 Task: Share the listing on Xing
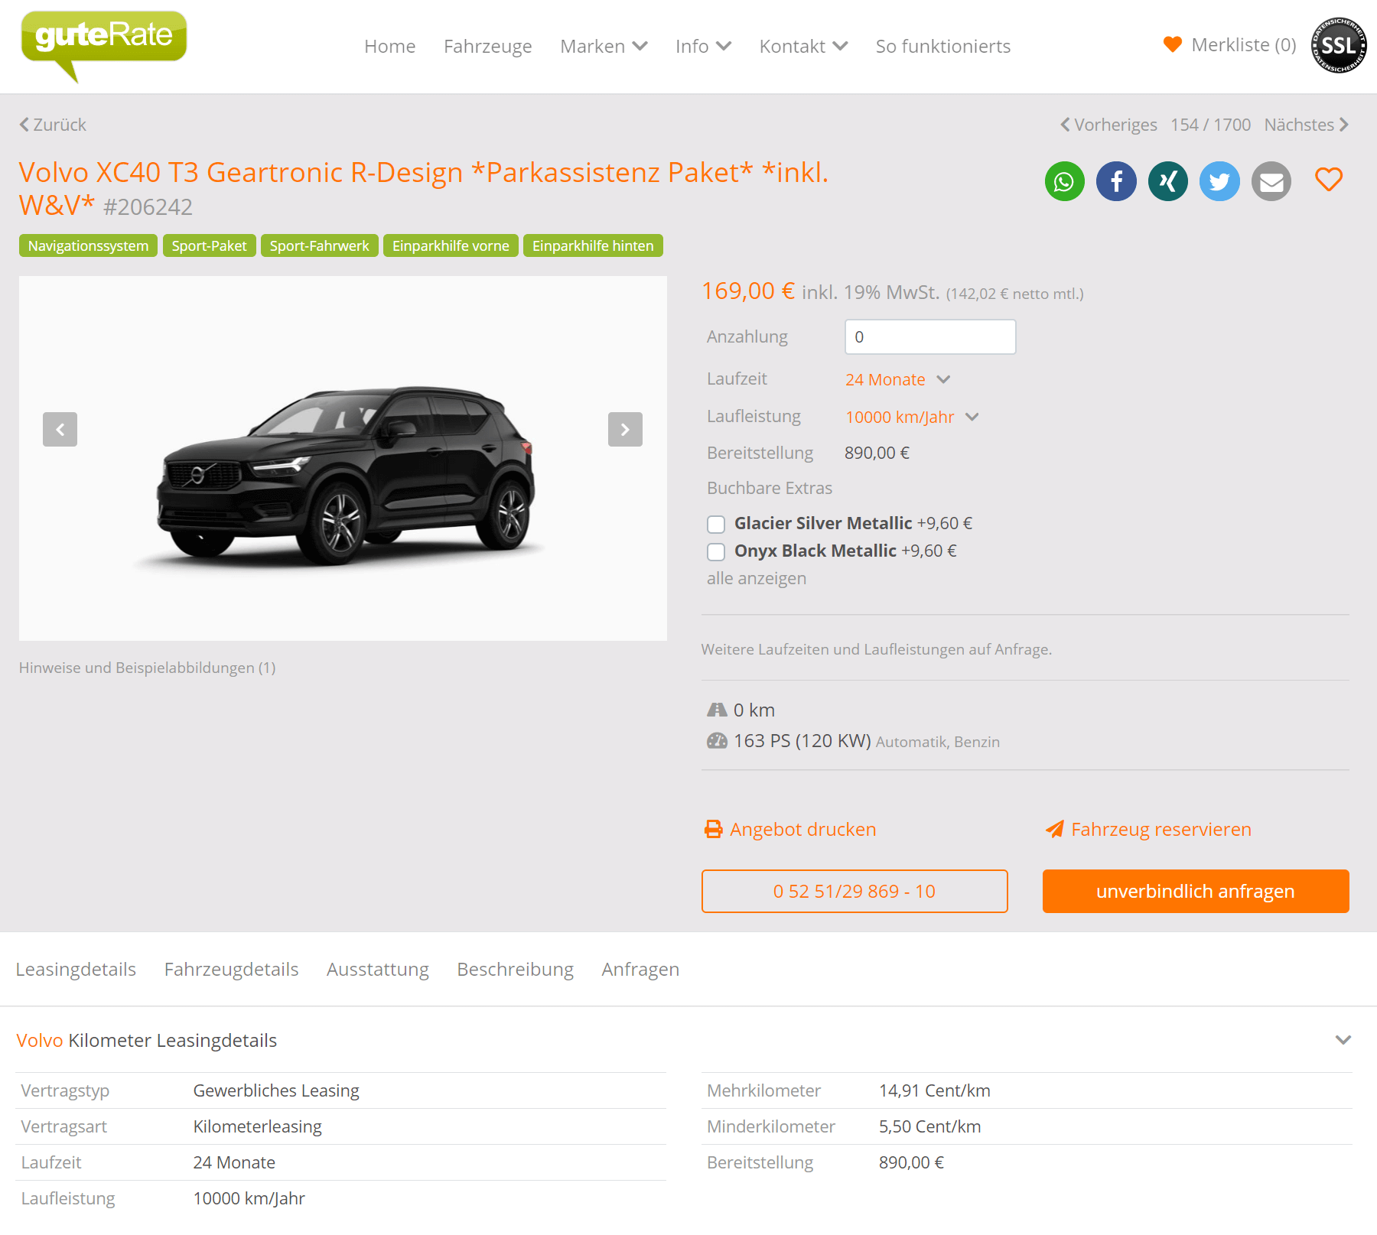(x=1168, y=182)
